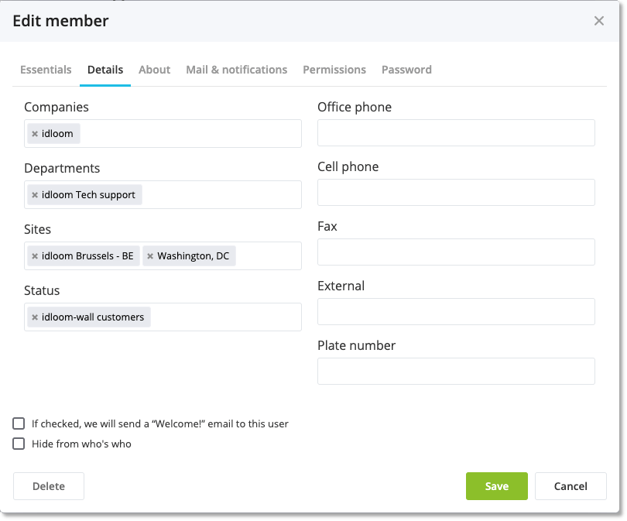Remove the idloom company tag
This screenshot has height=521, width=627.
[35, 134]
